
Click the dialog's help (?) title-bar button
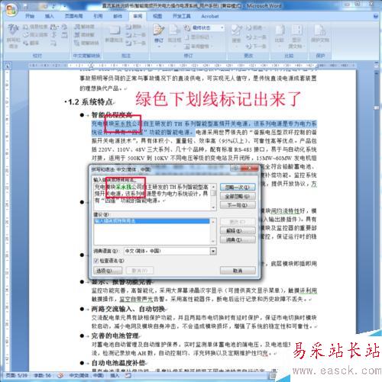[x=235, y=169]
